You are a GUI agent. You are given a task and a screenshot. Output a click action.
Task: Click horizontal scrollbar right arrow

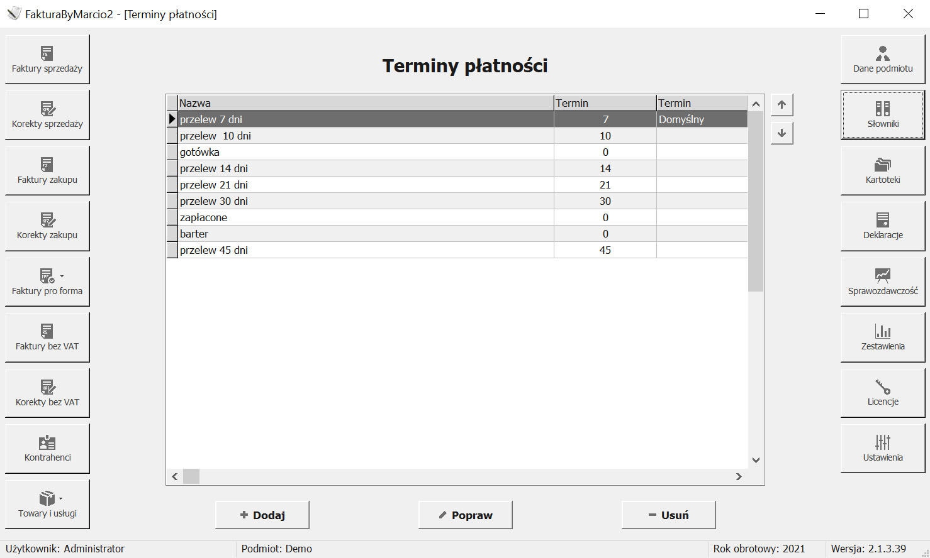[739, 476]
